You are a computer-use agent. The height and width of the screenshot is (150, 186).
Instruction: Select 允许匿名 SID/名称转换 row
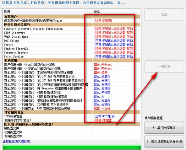coord(72,104)
